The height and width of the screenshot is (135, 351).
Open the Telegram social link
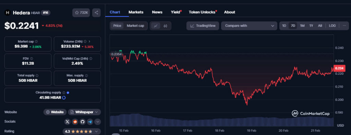tap(90, 122)
